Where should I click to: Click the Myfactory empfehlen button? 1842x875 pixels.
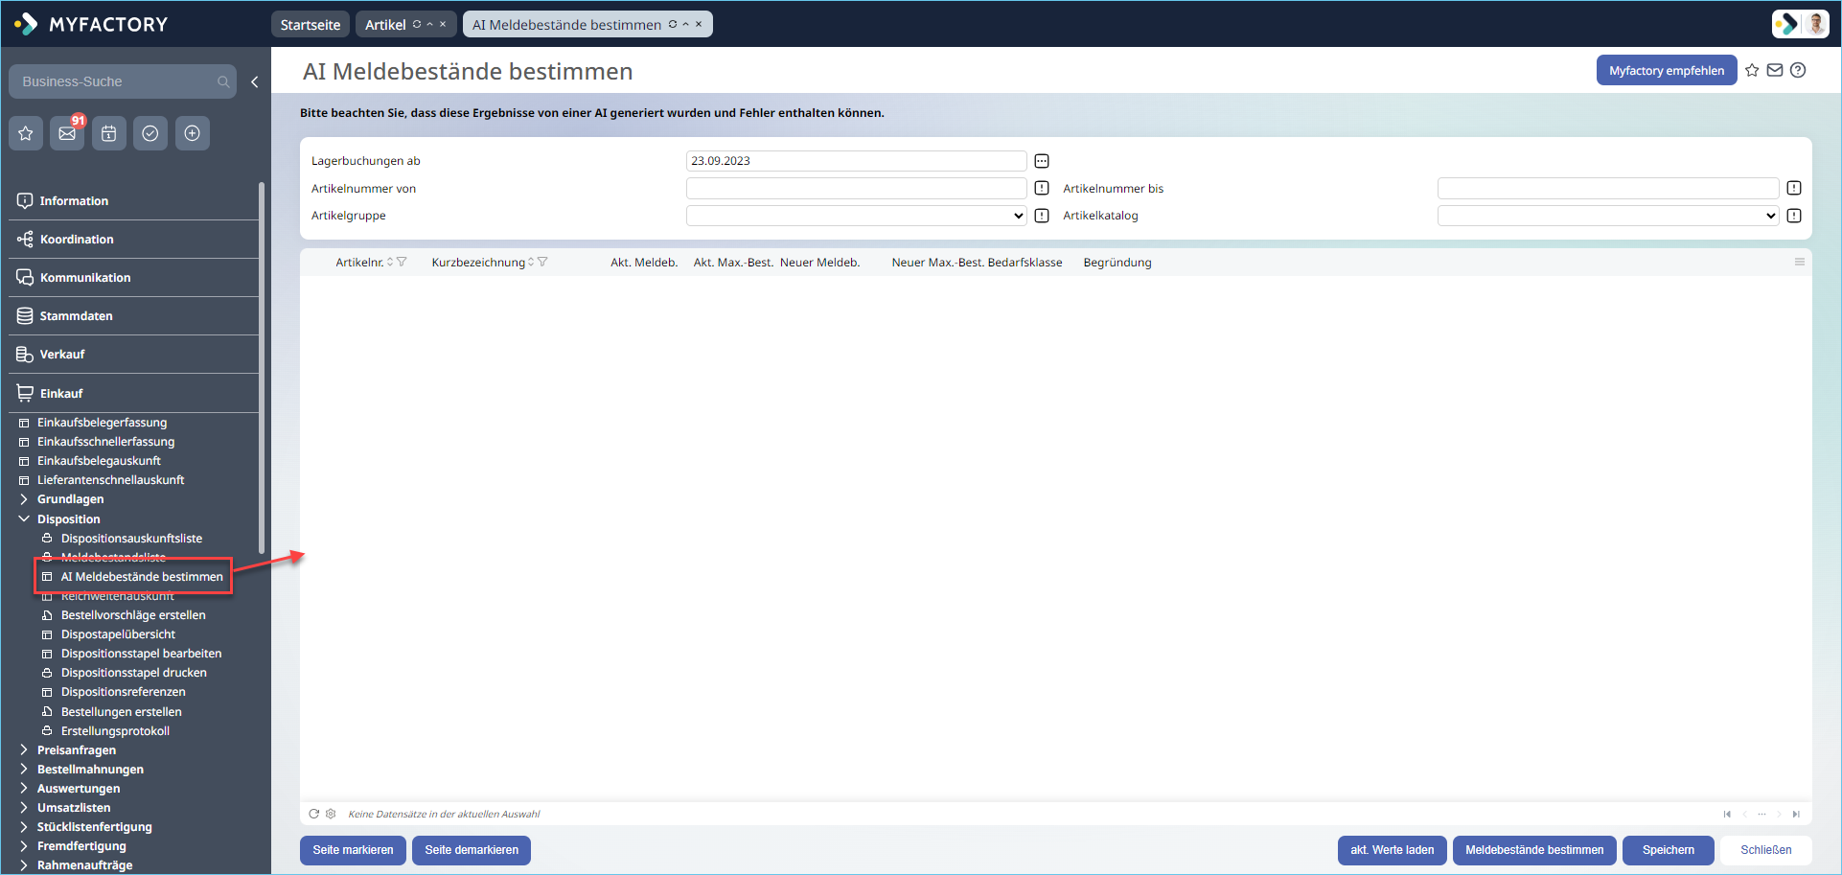1667,70
